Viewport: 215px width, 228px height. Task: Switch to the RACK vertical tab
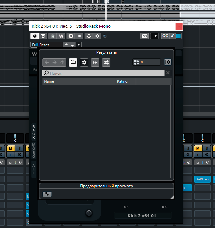point(34,132)
